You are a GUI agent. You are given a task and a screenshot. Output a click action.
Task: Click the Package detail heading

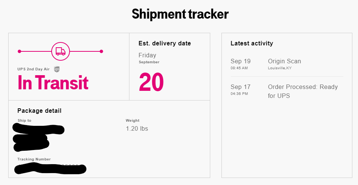pyautogui.click(x=39, y=111)
